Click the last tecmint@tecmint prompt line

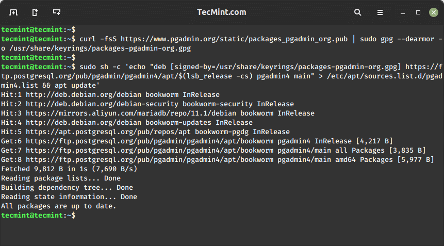pyautogui.click(x=38, y=216)
